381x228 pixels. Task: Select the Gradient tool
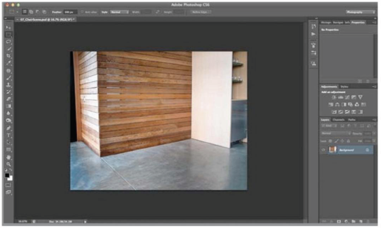coord(8,106)
